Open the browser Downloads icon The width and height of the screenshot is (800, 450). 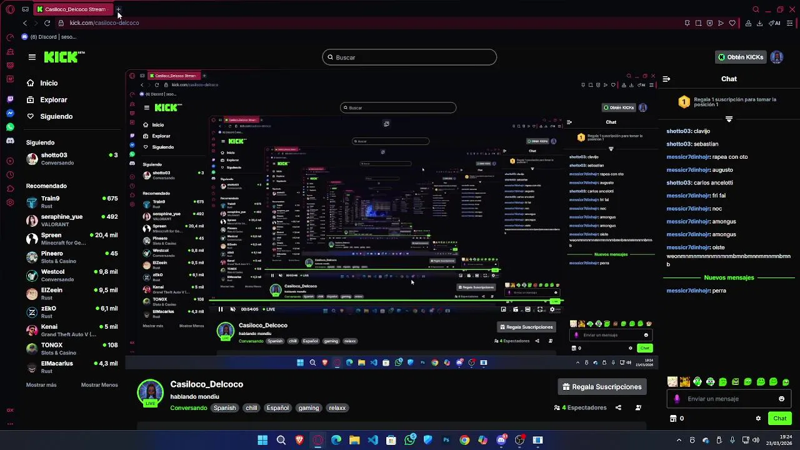(759, 23)
